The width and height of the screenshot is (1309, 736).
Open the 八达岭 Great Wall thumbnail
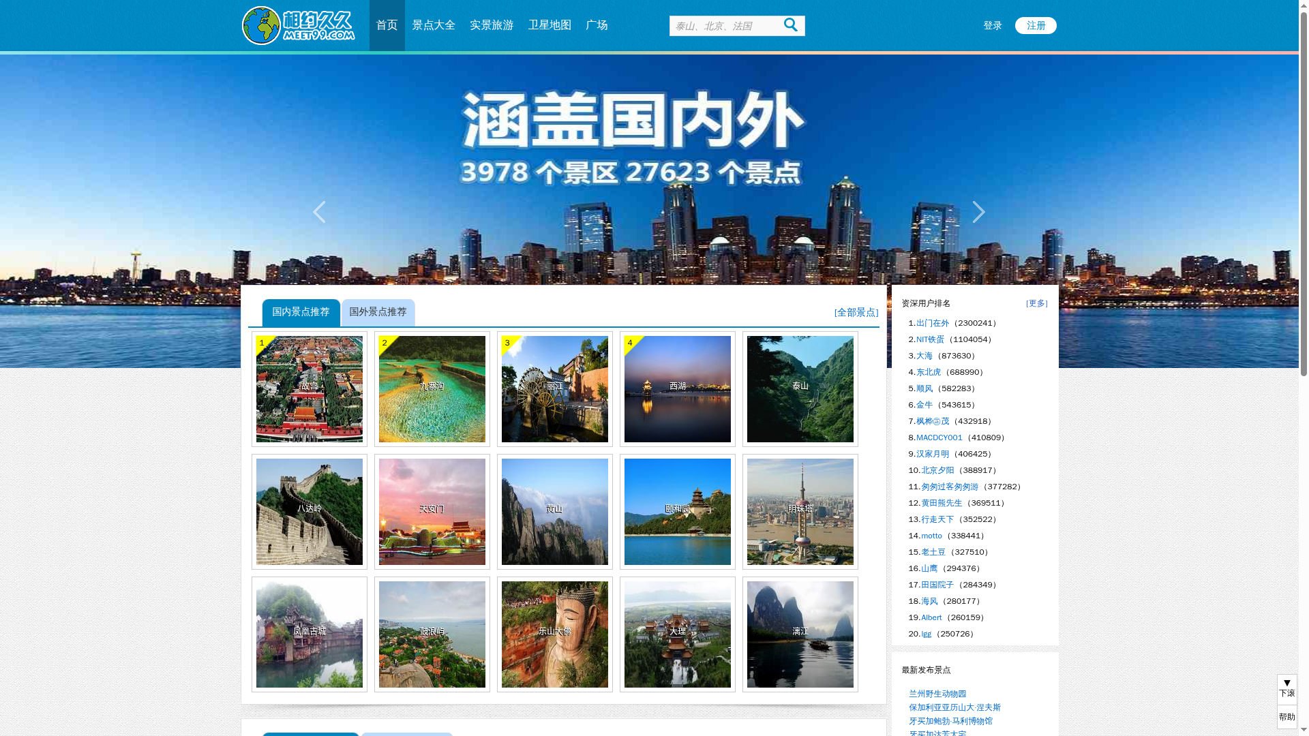pos(310,512)
